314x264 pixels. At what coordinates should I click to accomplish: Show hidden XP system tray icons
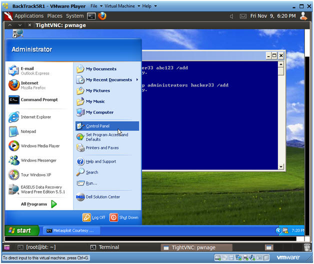click(278, 230)
